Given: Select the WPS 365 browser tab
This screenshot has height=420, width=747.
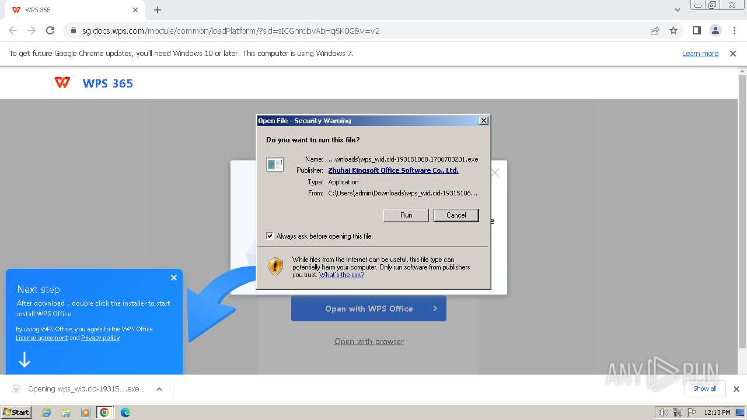Looking at the screenshot, I should point(74,10).
